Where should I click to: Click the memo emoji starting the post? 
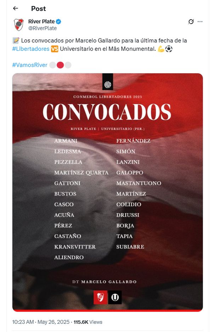(16, 41)
